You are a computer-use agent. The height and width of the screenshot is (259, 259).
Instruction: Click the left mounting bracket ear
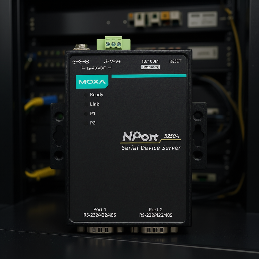pyautogui.click(x=58, y=136)
